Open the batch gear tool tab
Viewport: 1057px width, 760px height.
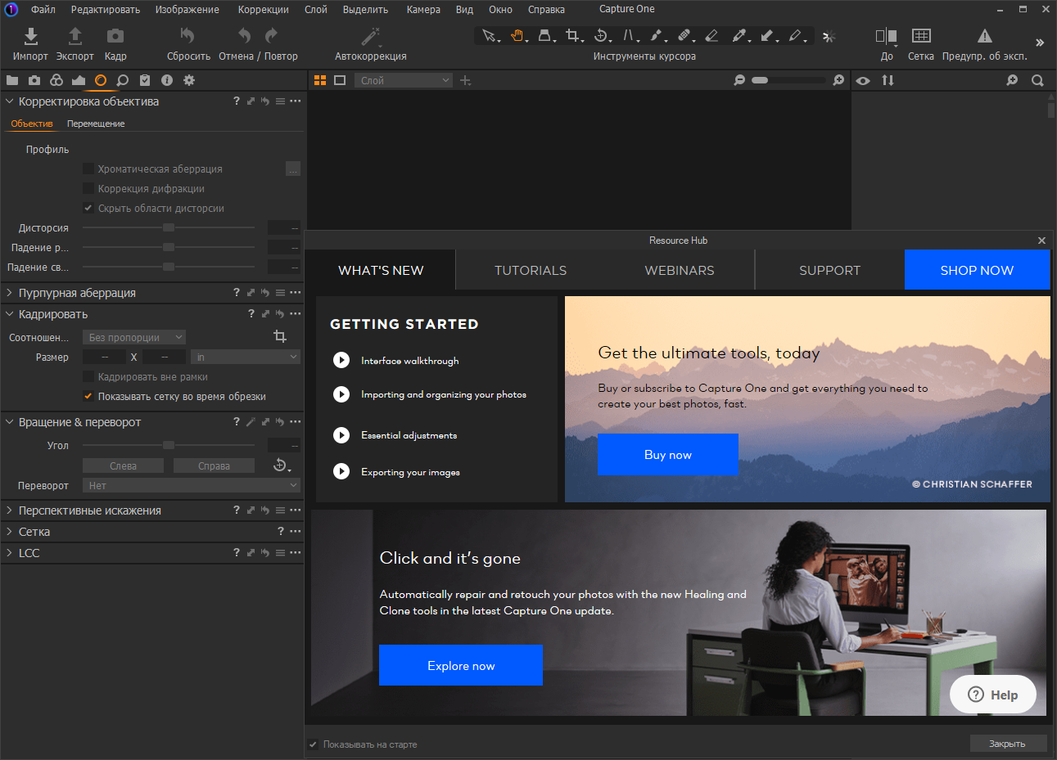click(x=189, y=80)
